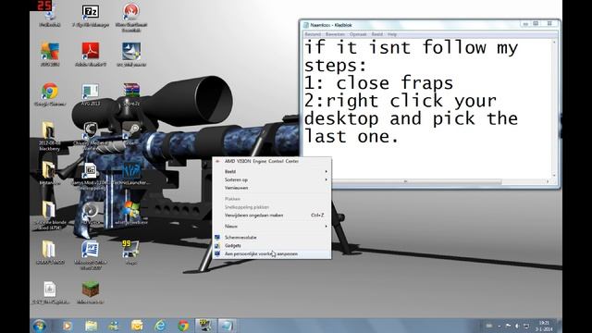Click the taskbar clock and date
This screenshot has height=333, width=592.
click(x=544, y=326)
